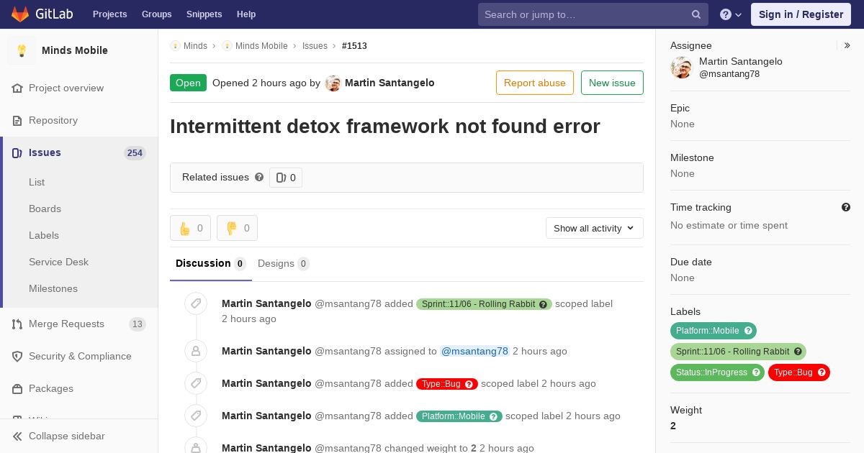Viewport: 864px width, 453px height.
Task: Click Sign in / Register button
Action: pos(801,14)
